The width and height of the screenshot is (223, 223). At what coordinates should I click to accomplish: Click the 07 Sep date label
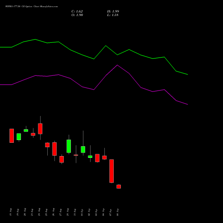click(111, 212)
